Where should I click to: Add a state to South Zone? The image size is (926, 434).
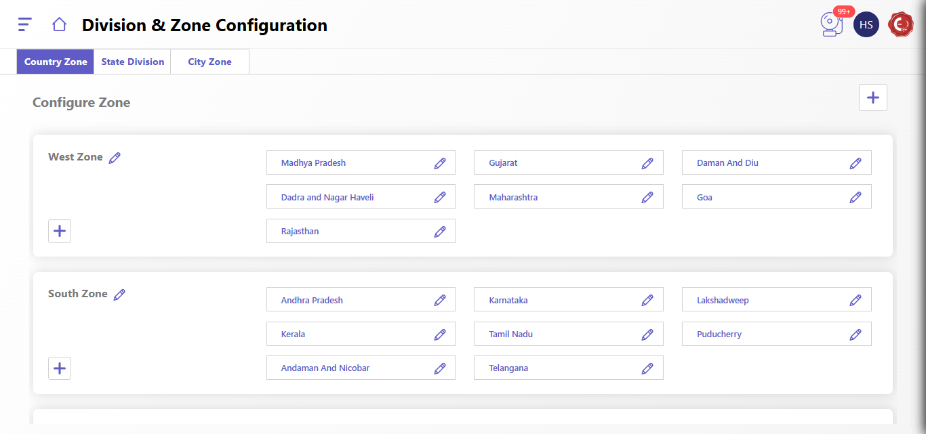(x=60, y=368)
